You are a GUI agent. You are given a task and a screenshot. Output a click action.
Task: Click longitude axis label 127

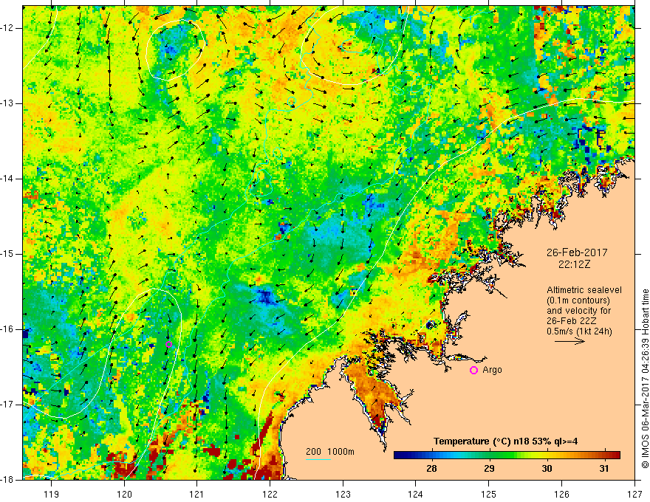coord(634,494)
